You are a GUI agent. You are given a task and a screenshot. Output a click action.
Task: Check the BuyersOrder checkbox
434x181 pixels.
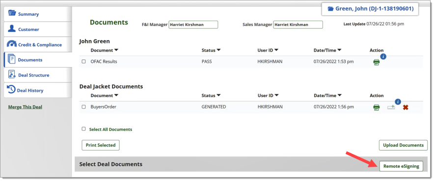(83, 107)
